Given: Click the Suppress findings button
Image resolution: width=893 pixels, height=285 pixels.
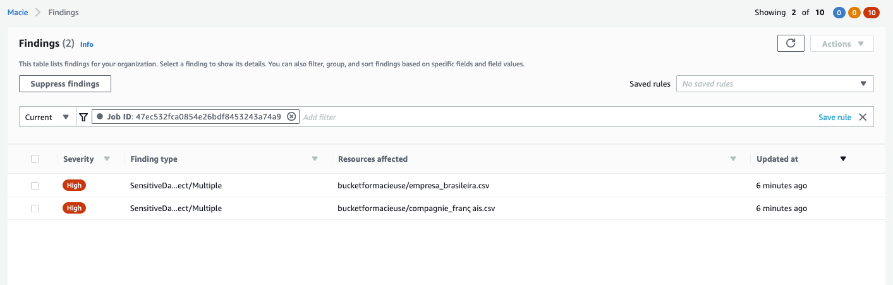Looking at the screenshot, I should [65, 83].
